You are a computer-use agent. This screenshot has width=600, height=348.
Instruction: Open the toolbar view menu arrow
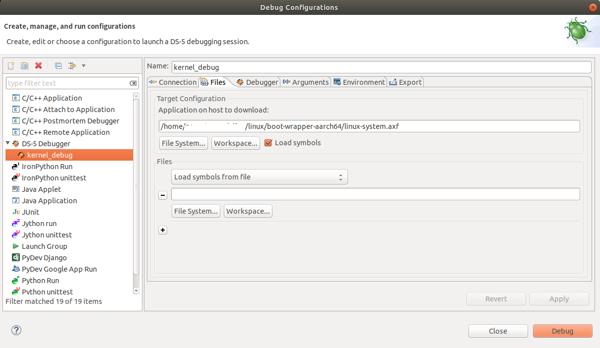pyautogui.click(x=83, y=65)
